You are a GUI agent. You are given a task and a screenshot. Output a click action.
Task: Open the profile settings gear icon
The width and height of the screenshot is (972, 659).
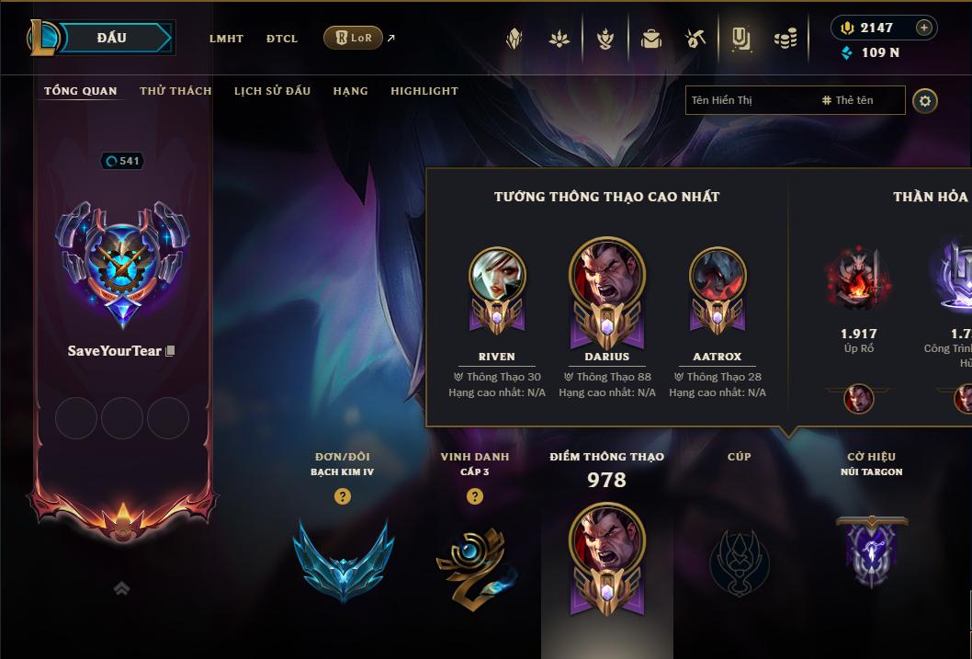(x=925, y=101)
